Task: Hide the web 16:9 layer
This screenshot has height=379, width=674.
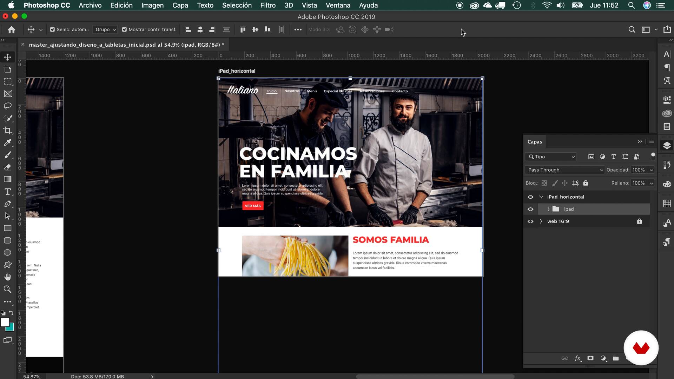Action: [530, 221]
